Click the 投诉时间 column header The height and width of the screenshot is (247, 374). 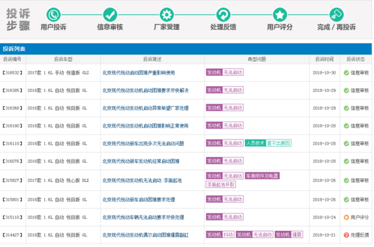[x=324, y=59]
